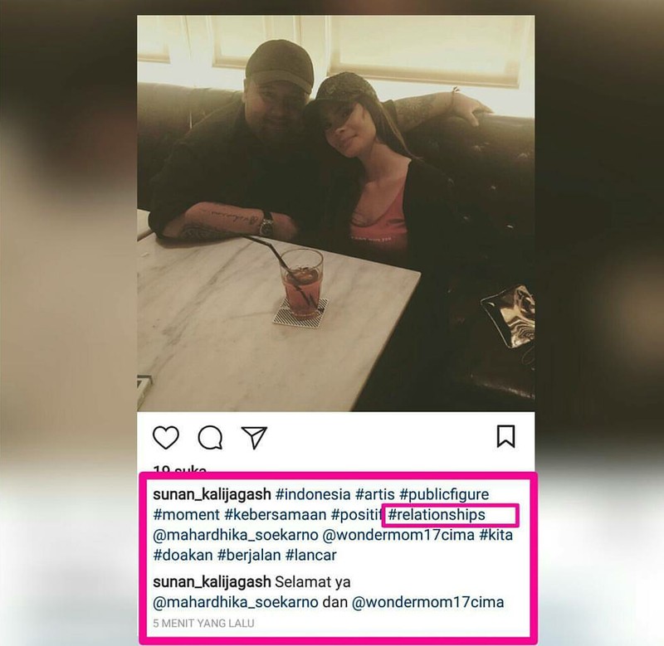This screenshot has height=646, width=664.
Task: Open the #kita hashtag
Action: pyautogui.click(x=496, y=535)
